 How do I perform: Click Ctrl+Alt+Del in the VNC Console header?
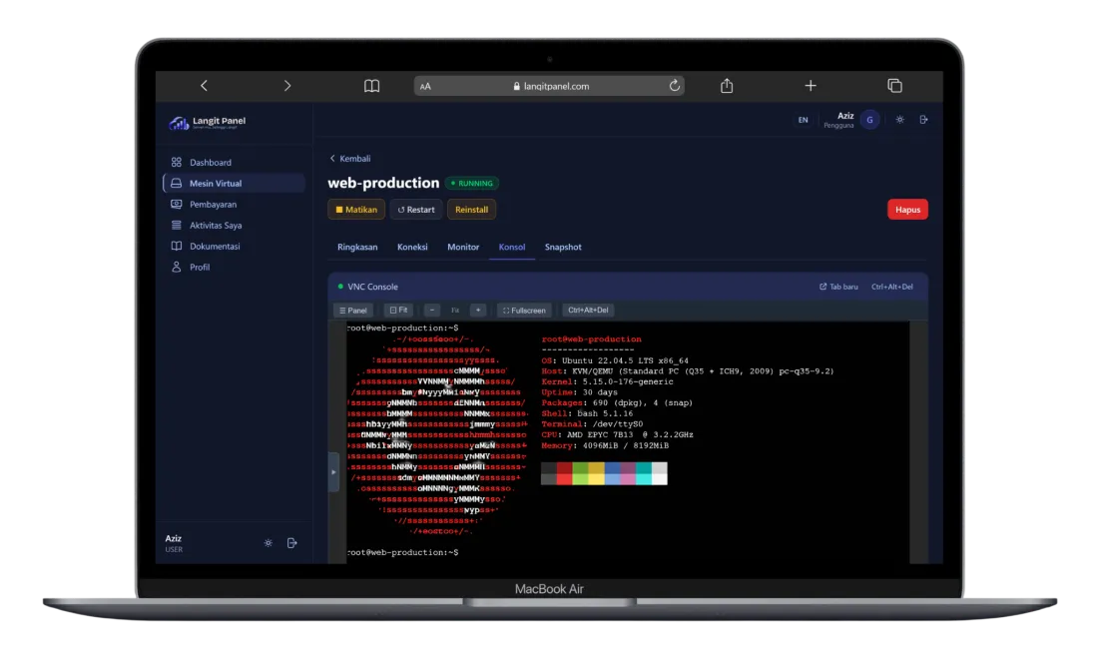(x=892, y=287)
